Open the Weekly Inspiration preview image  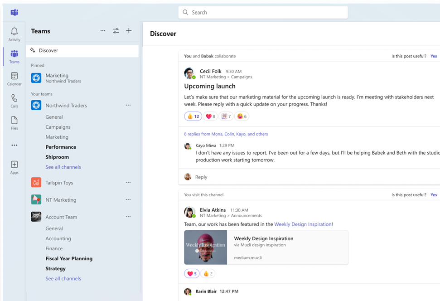pos(205,248)
